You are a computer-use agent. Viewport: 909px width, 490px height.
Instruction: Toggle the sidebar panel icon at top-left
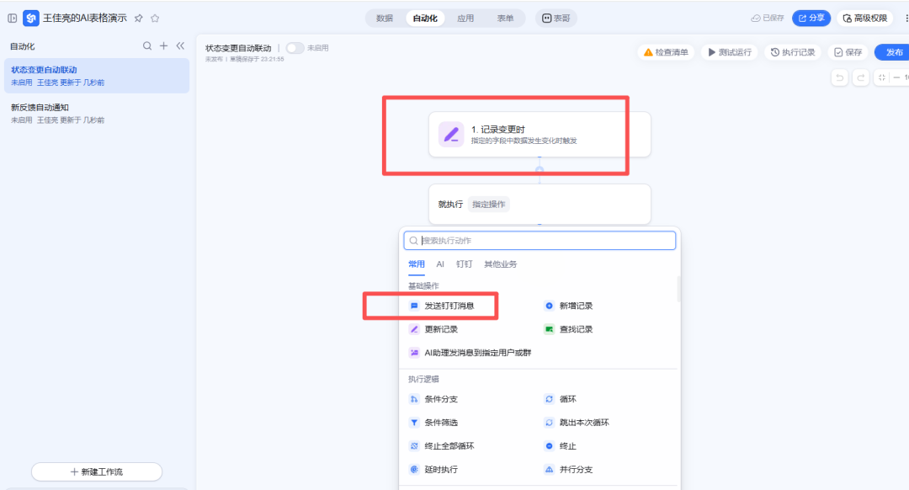point(12,18)
